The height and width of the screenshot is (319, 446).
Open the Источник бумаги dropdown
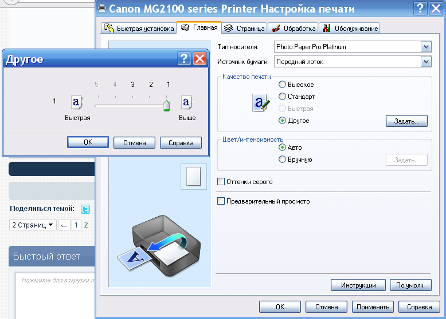(x=426, y=62)
